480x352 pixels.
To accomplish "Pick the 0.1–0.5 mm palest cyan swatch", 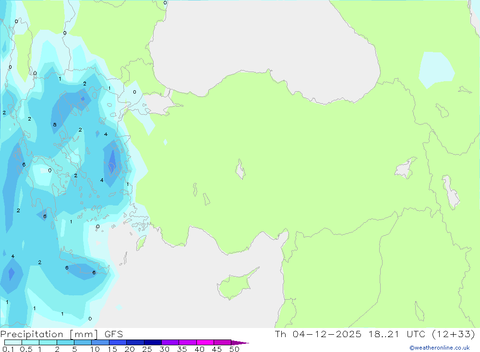I will [x=13, y=342].
